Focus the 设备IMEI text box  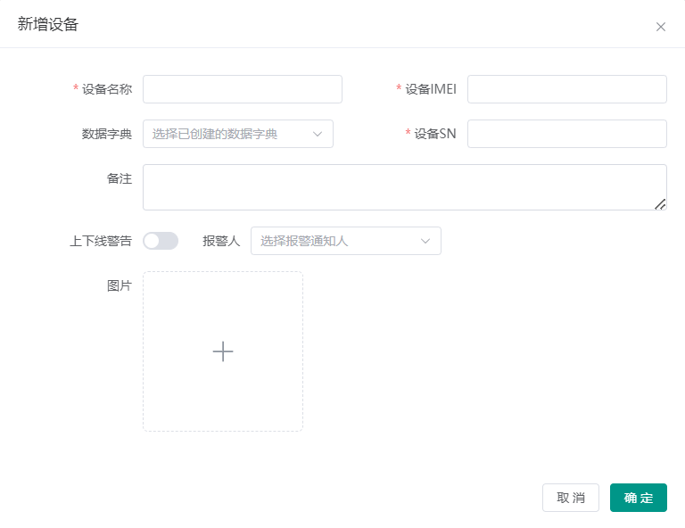click(x=567, y=89)
